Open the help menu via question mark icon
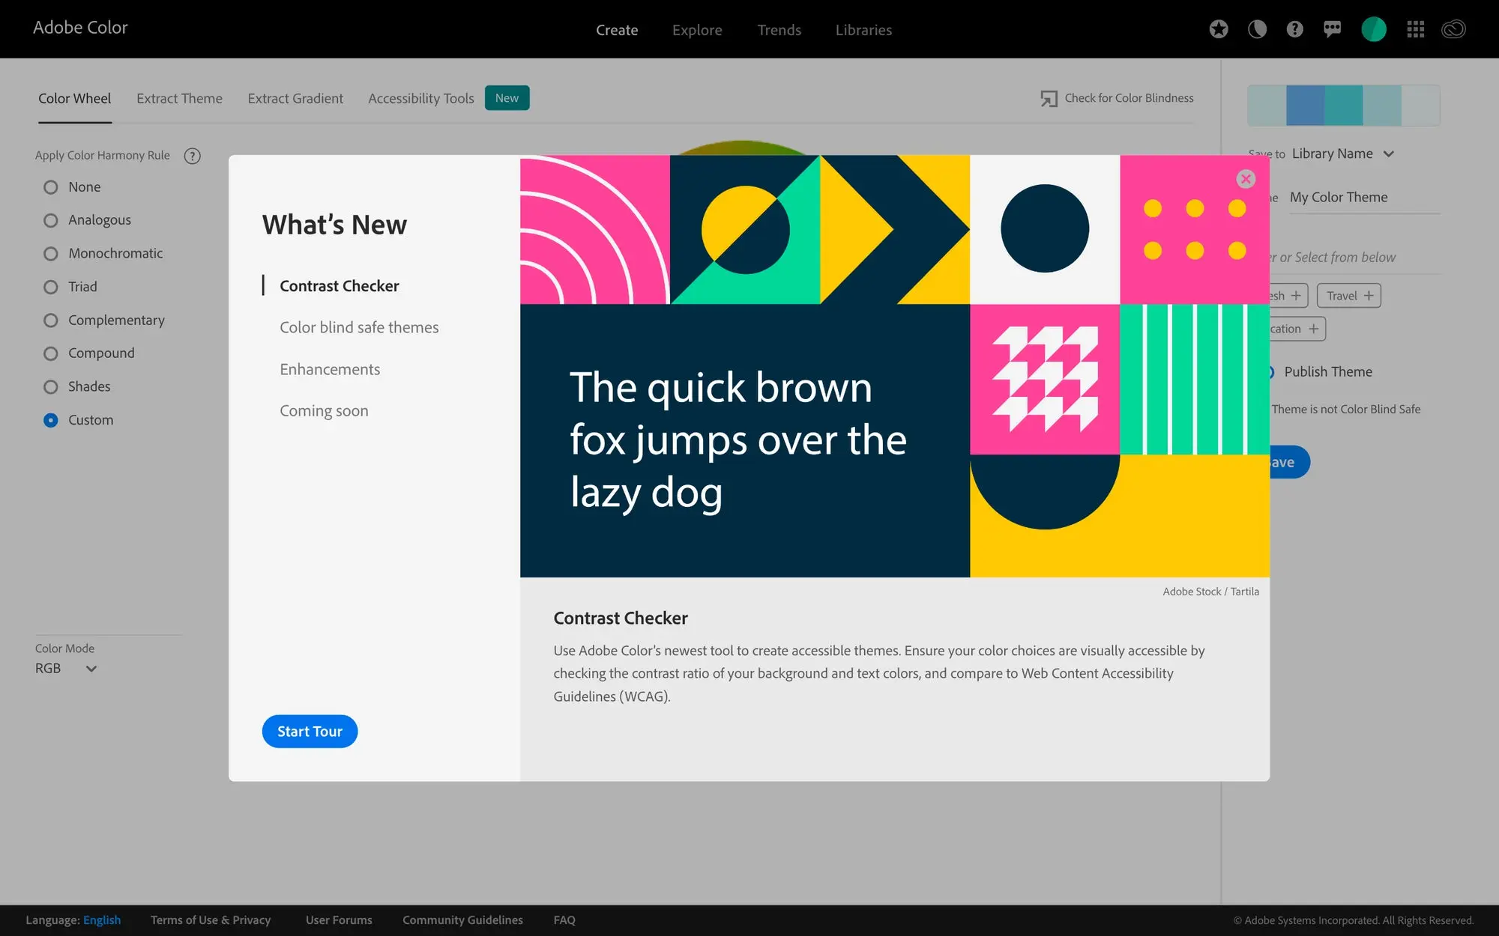The height and width of the screenshot is (936, 1499). 1294,29
